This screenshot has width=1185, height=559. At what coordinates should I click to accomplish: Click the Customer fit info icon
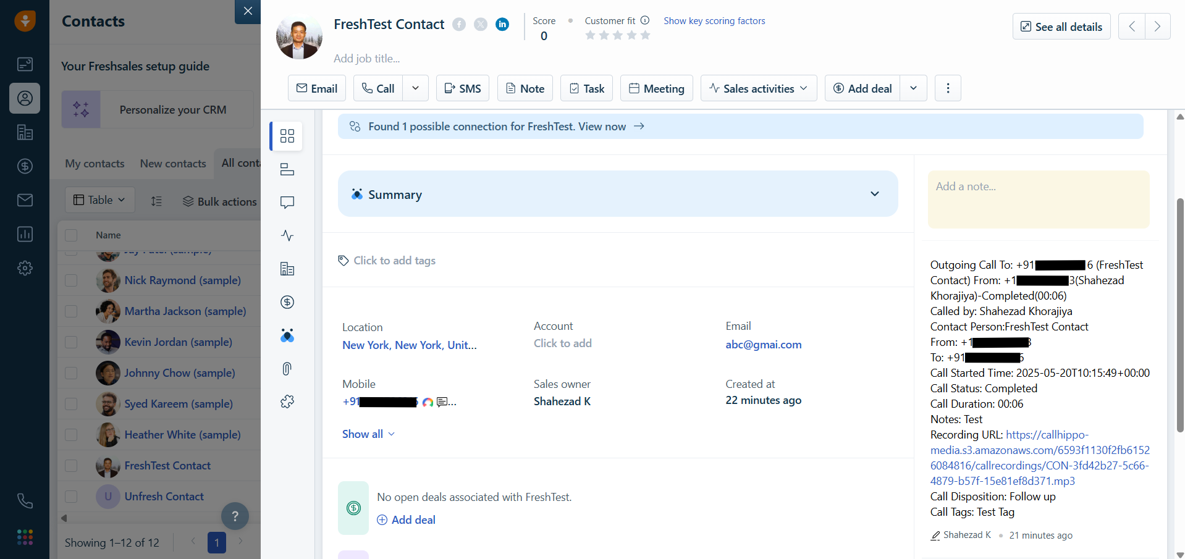[x=645, y=20]
